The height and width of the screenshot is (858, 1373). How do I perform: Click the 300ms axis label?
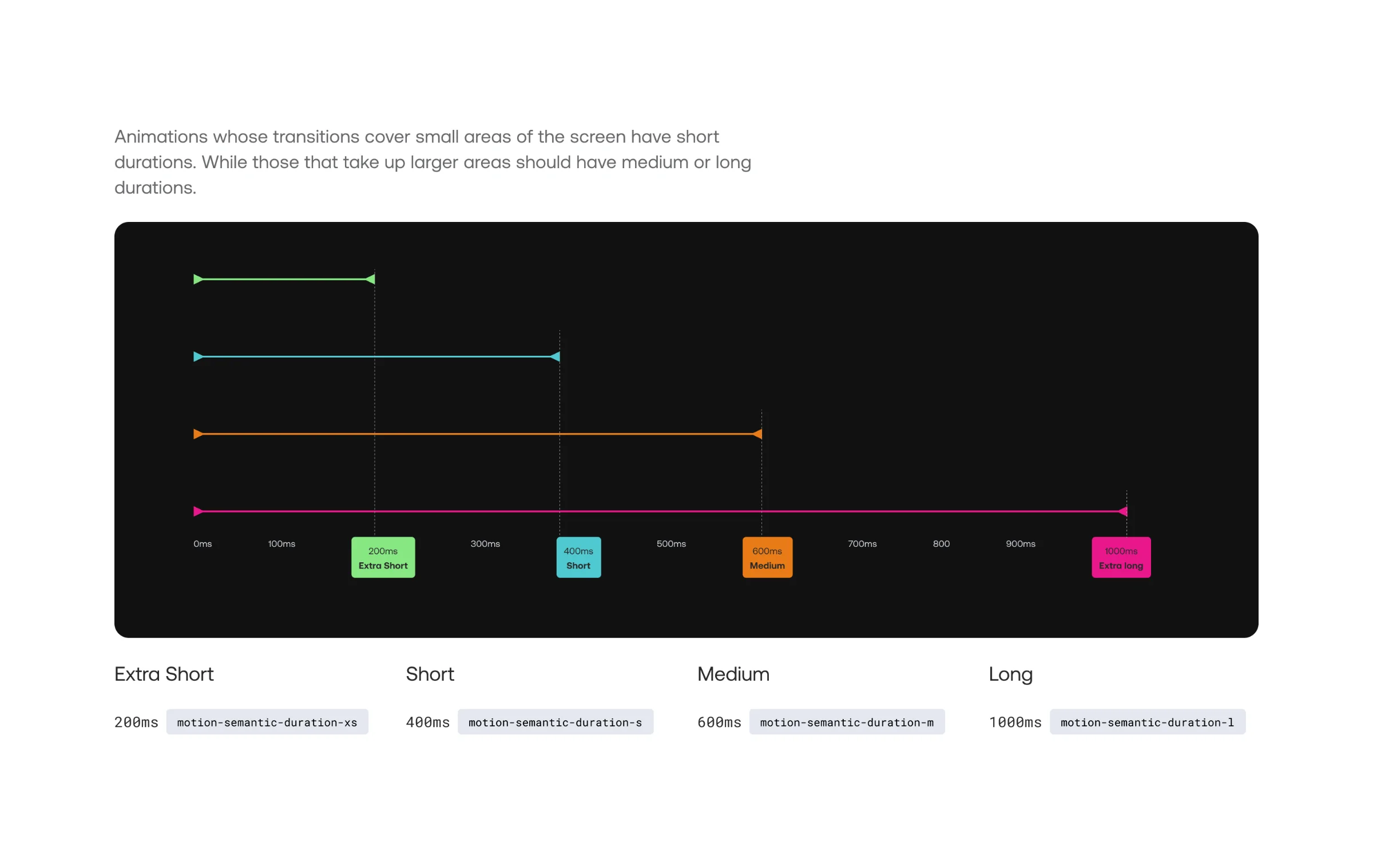tap(485, 543)
